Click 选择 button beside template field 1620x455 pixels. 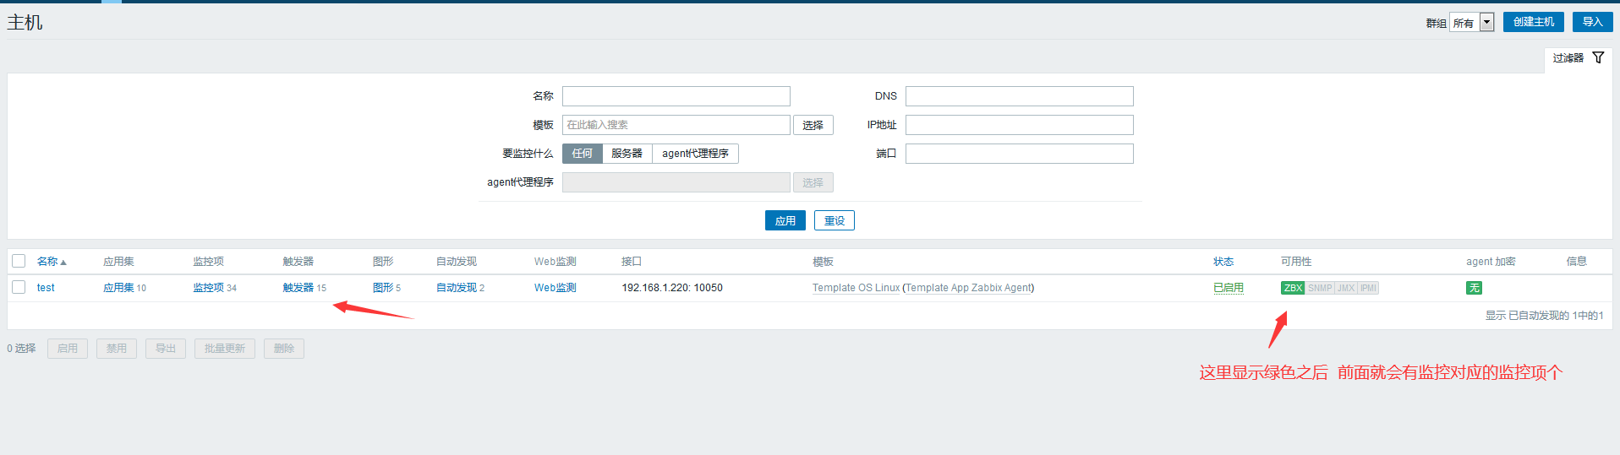(x=813, y=125)
